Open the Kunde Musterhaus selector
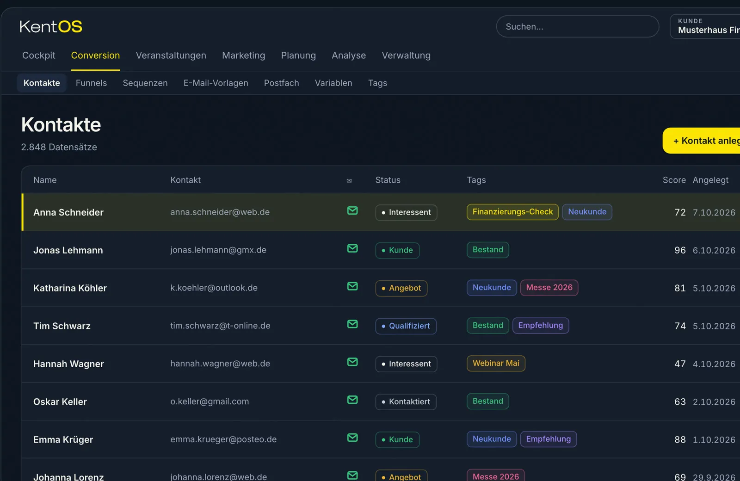This screenshot has width=740, height=481. [x=705, y=26]
